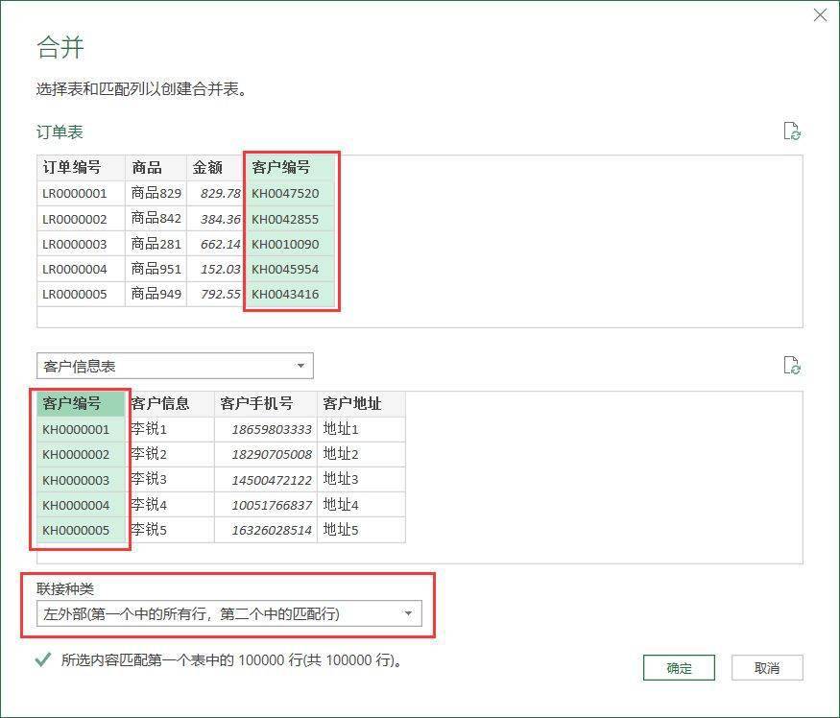This screenshot has height=718, width=840.
Task: Click phone number 14500472122
Action: coord(266,480)
